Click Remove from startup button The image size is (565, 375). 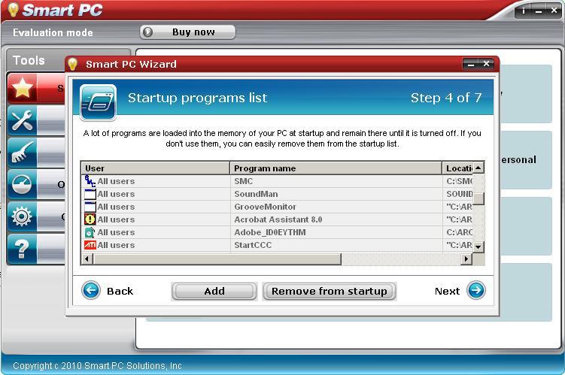330,291
